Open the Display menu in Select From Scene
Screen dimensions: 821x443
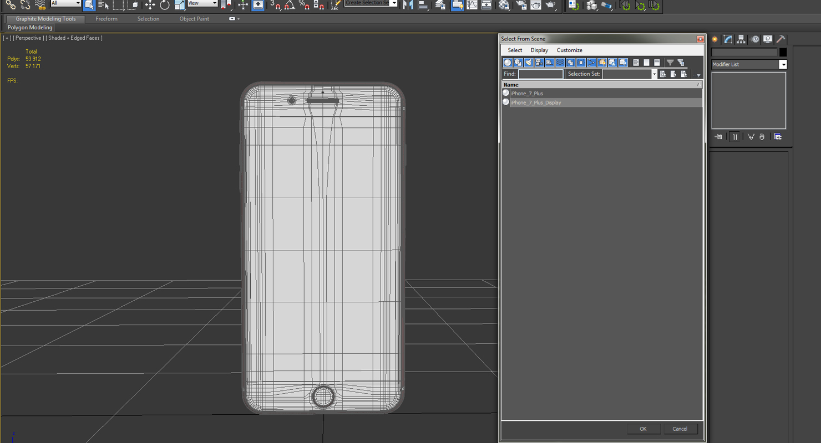539,50
